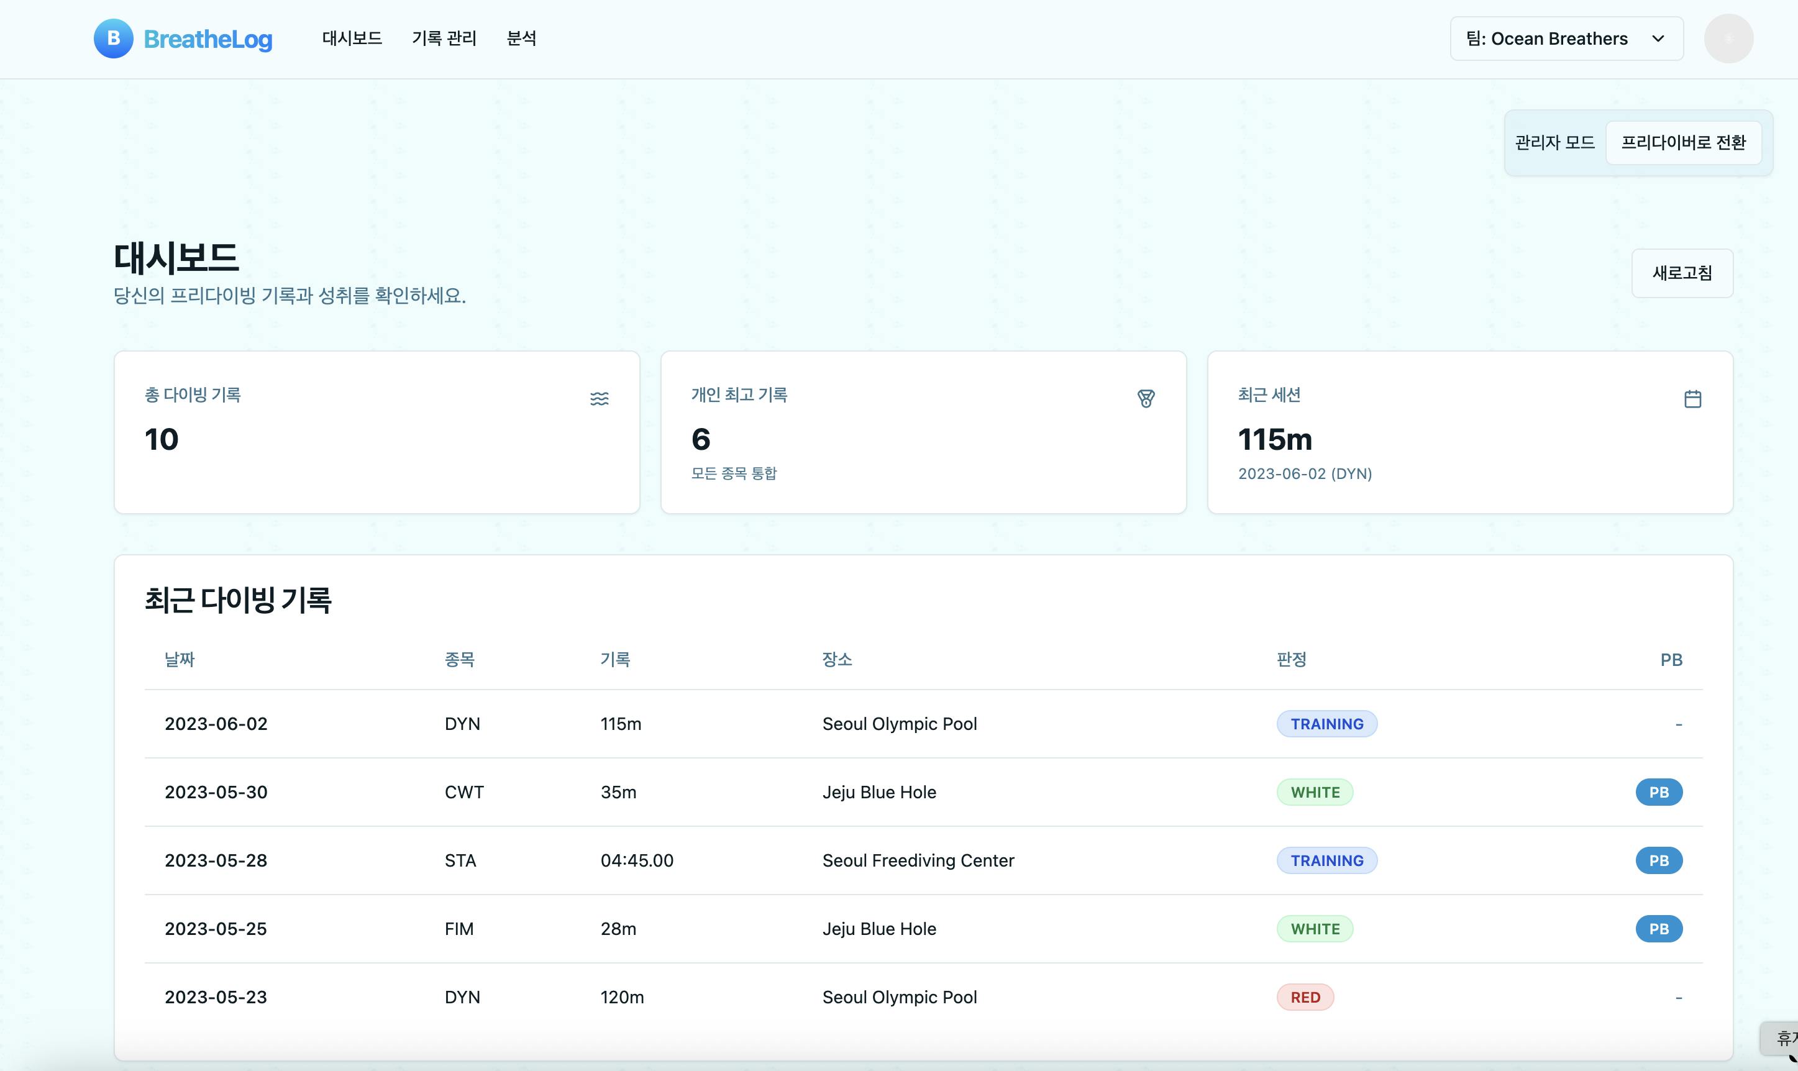Click the RED badge in 2023-05-23 row

tap(1305, 998)
